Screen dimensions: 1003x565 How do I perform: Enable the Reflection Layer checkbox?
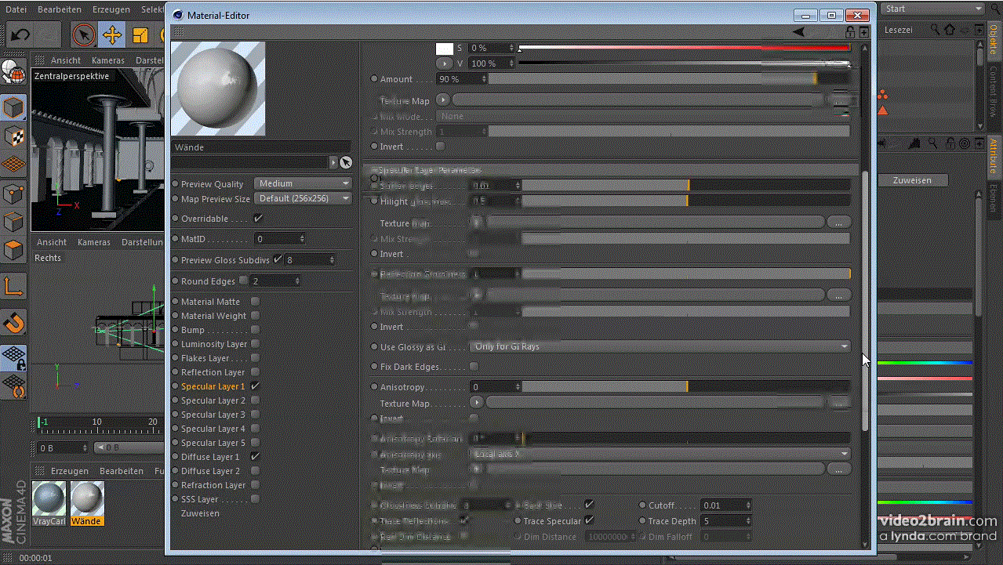[x=256, y=372]
